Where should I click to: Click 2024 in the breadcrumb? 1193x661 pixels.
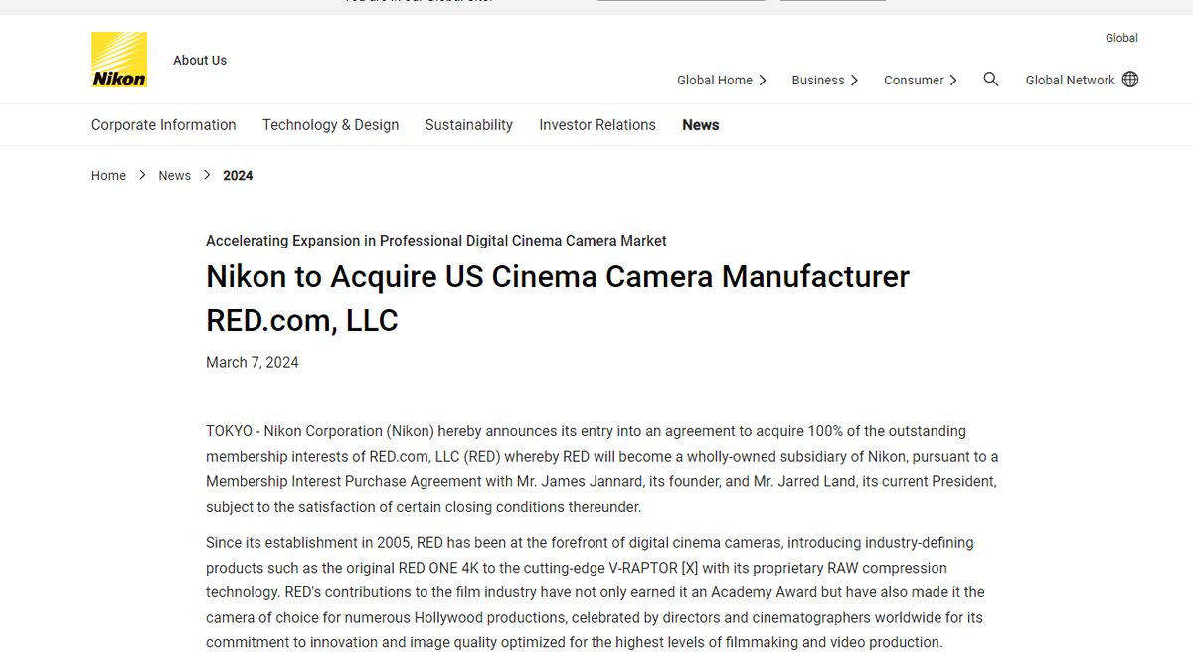tap(238, 176)
